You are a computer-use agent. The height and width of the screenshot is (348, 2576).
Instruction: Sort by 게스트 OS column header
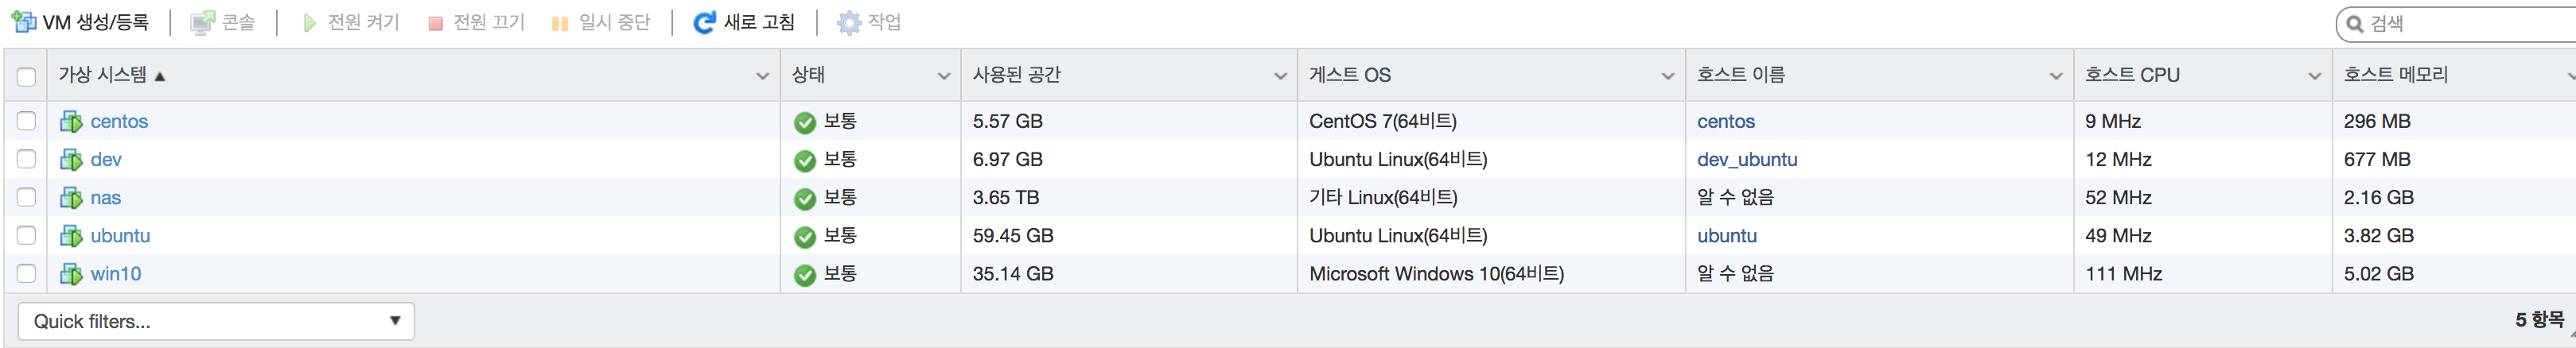[1349, 75]
